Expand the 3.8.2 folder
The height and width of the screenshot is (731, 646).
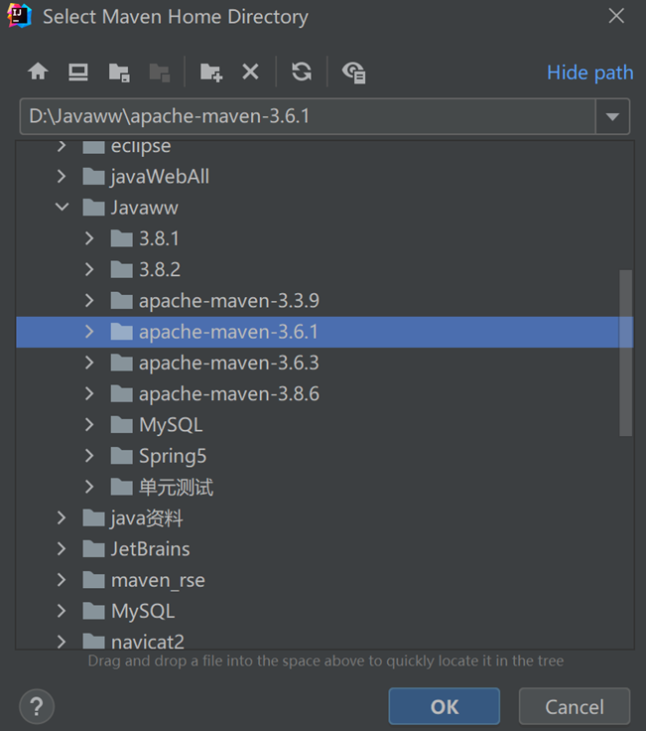pyautogui.click(x=89, y=269)
